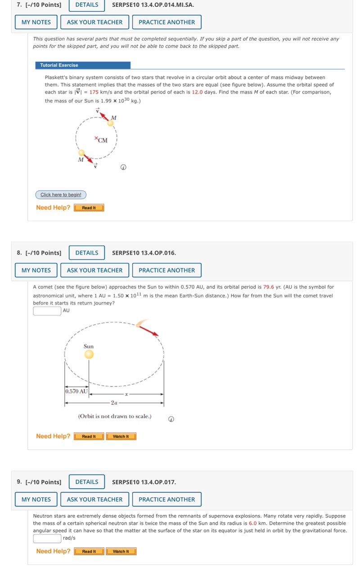Click Watch It for the neutron star problem
This screenshot has height=576, width=359.
tap(121, 551)
